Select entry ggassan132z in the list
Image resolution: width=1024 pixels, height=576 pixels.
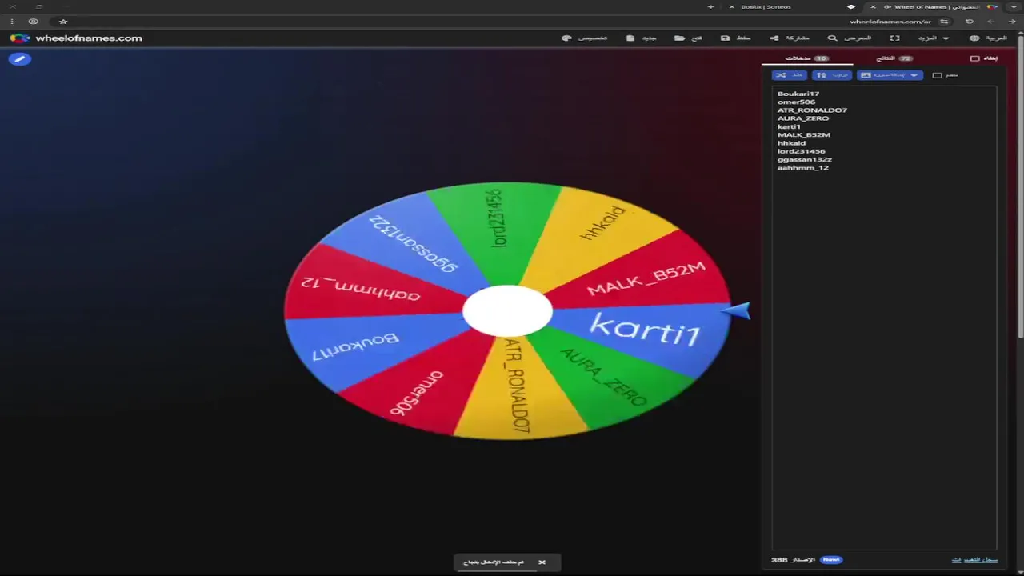pos(805,159)
